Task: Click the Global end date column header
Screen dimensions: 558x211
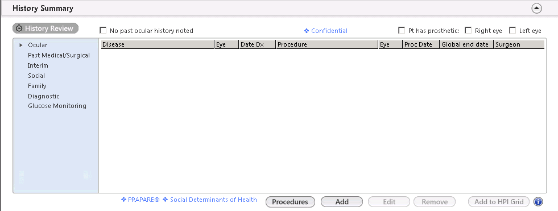Action: click(x=467, y=44)
